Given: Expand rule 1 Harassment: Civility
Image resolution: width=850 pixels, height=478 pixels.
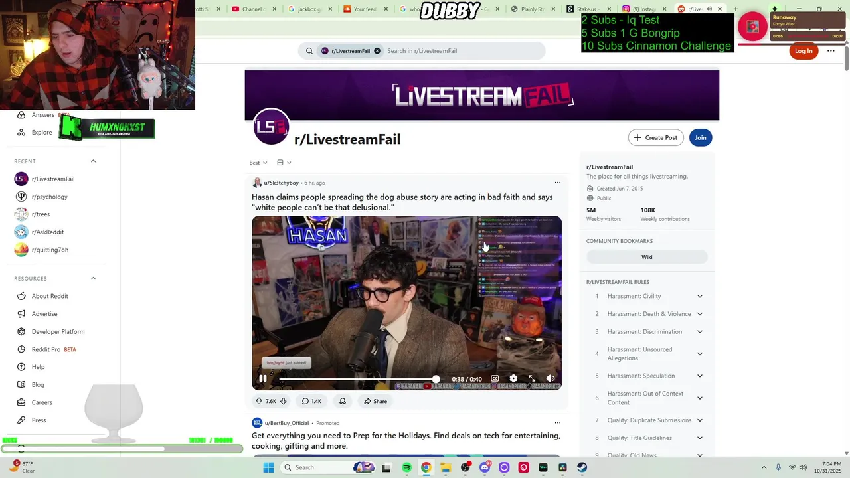Looking at the screenshot, I should click(700, 297).
